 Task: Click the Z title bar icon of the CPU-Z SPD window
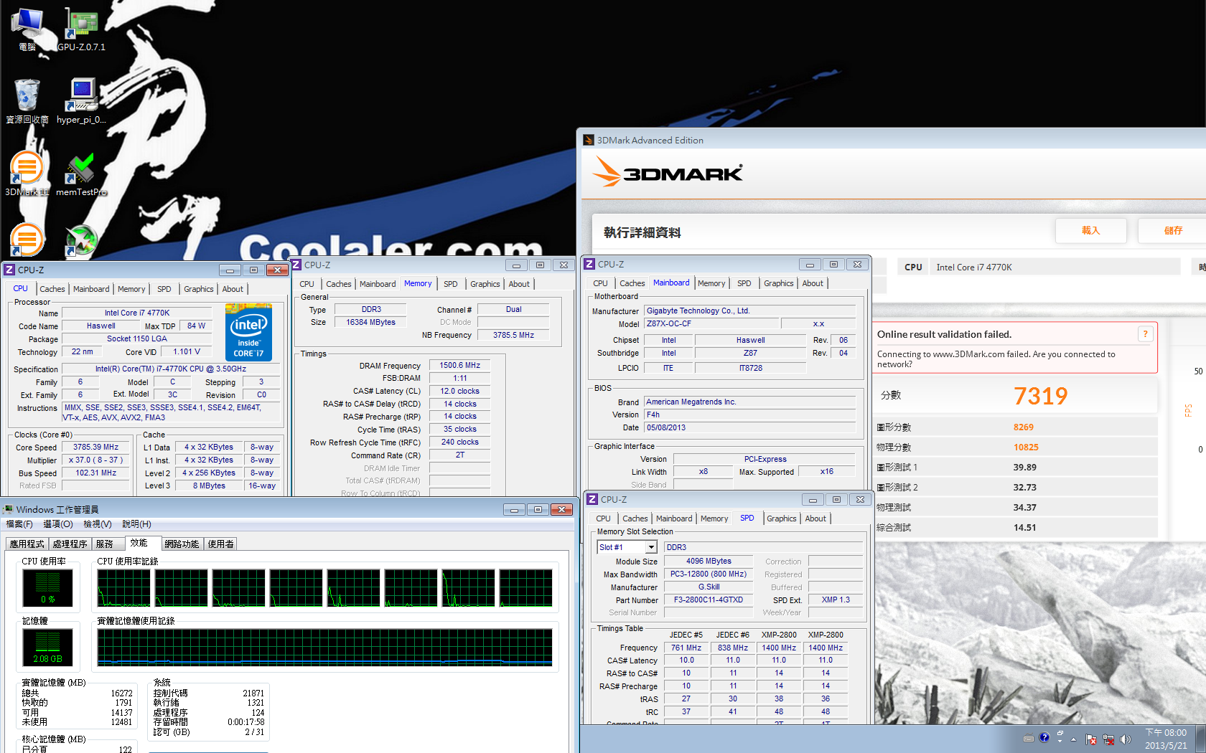(x=592, y=499)
